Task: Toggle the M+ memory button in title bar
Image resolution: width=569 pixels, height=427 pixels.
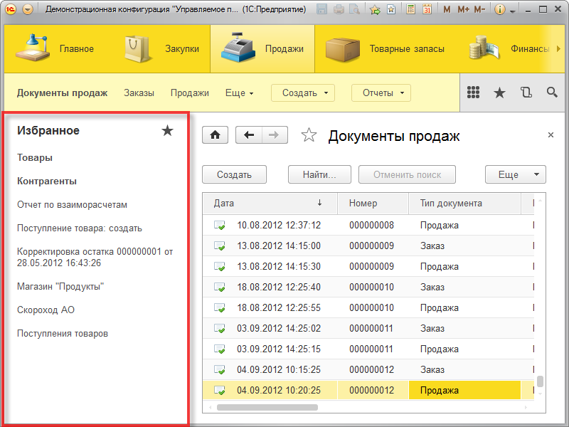Action: point(462,9)
